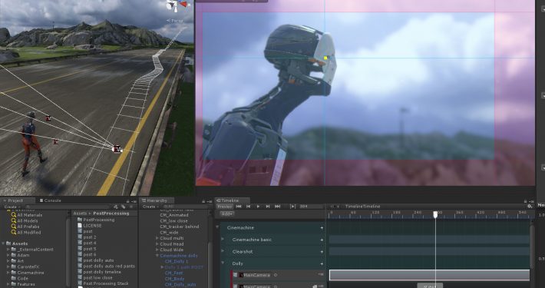Click Project search field

pyautogui.click(x=67, y=207)
